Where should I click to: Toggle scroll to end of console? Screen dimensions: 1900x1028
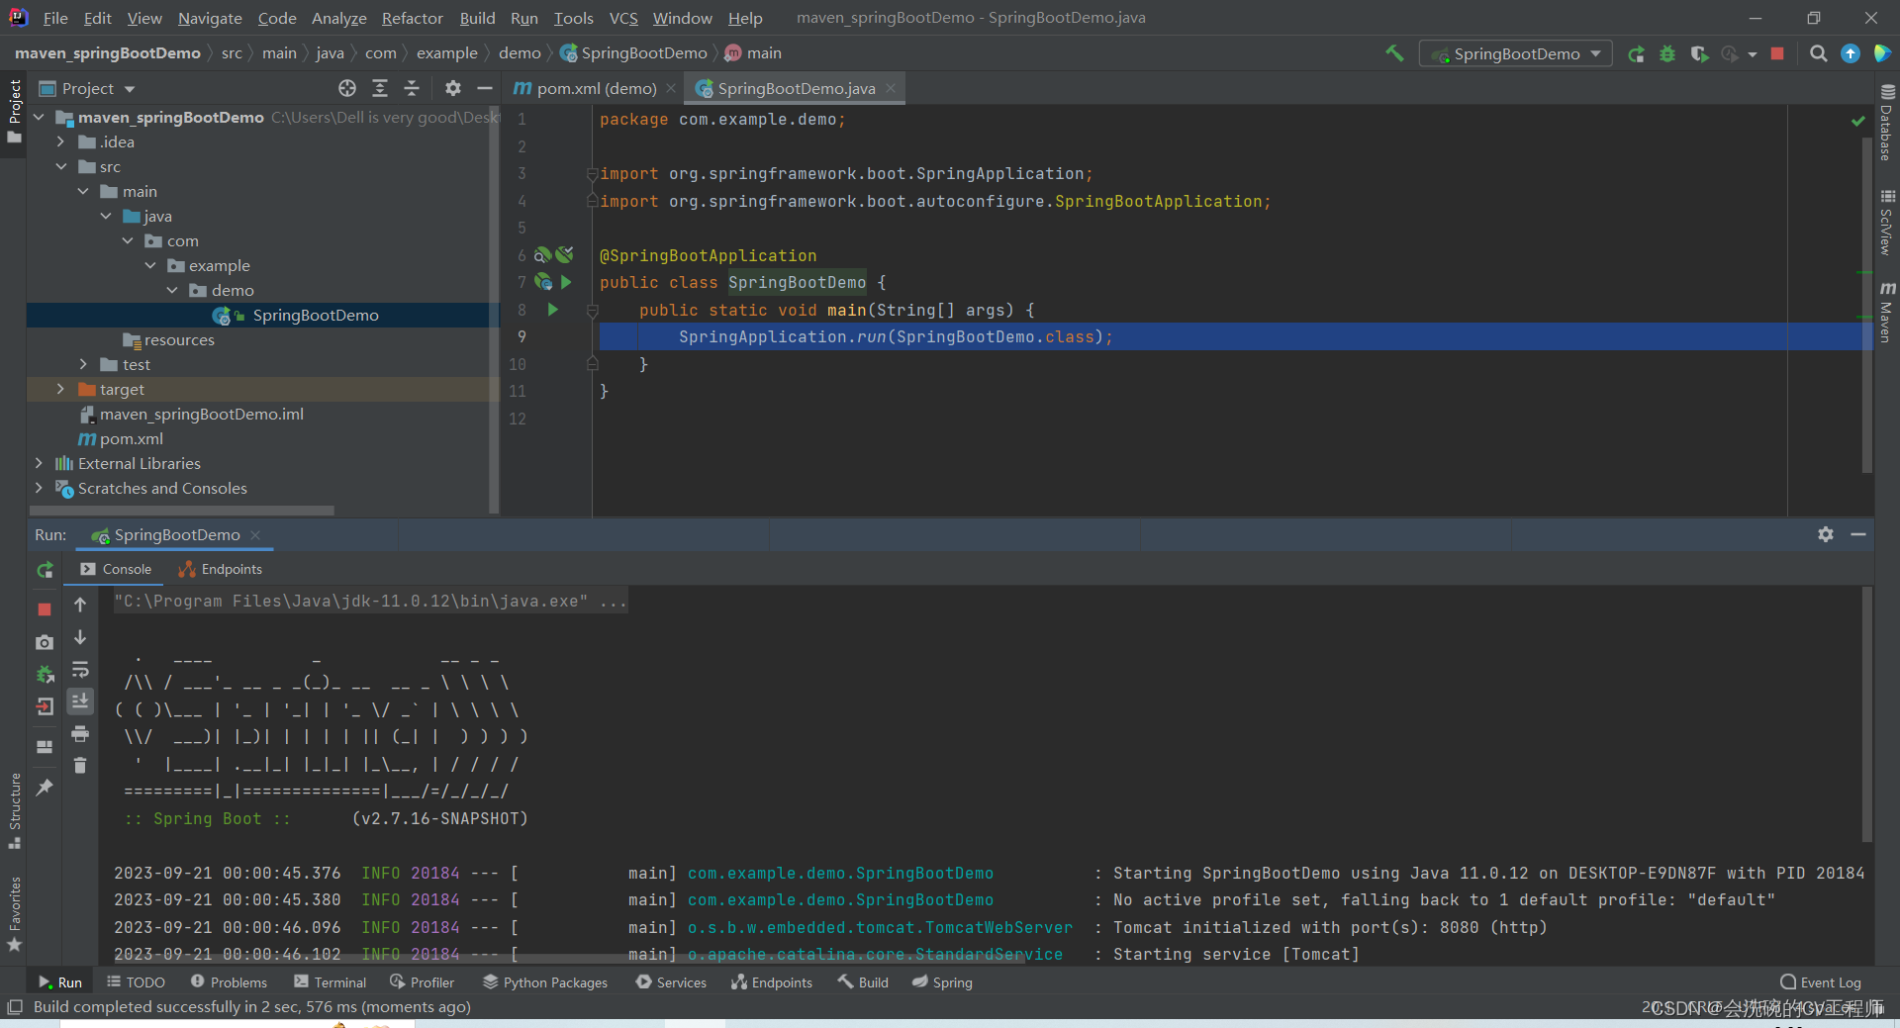80,701
